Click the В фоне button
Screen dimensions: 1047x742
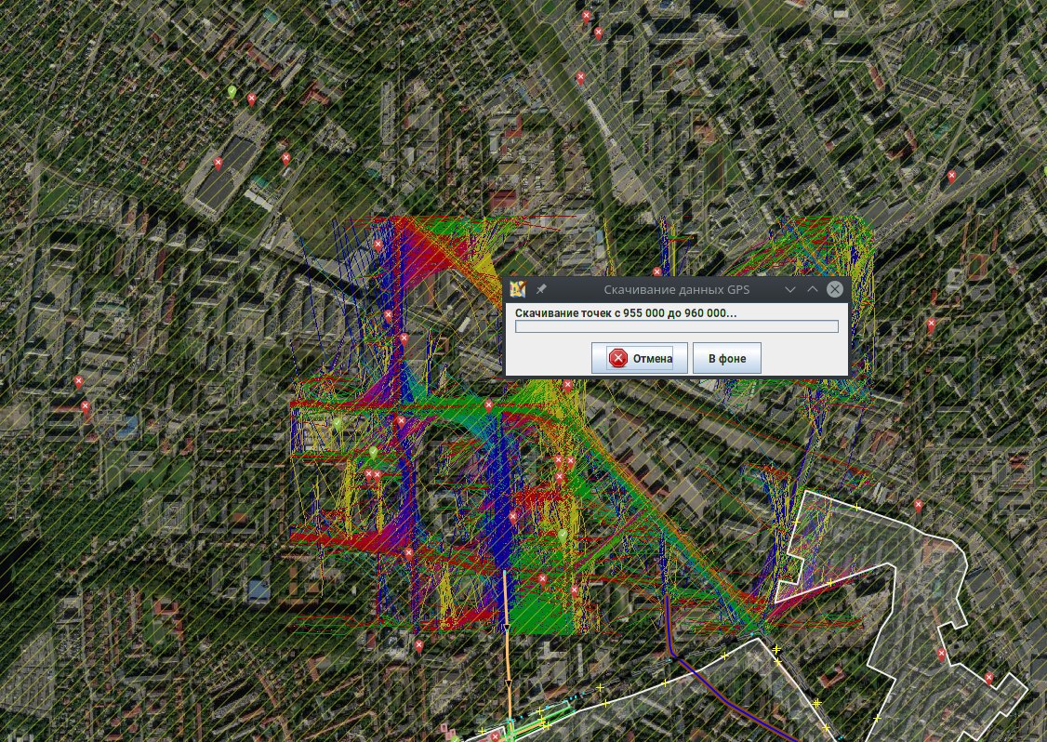coord(726,359)
